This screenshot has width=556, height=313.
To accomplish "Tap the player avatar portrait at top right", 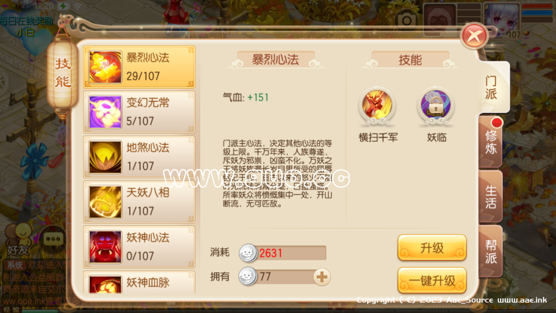I will click(x=501, y=20).
